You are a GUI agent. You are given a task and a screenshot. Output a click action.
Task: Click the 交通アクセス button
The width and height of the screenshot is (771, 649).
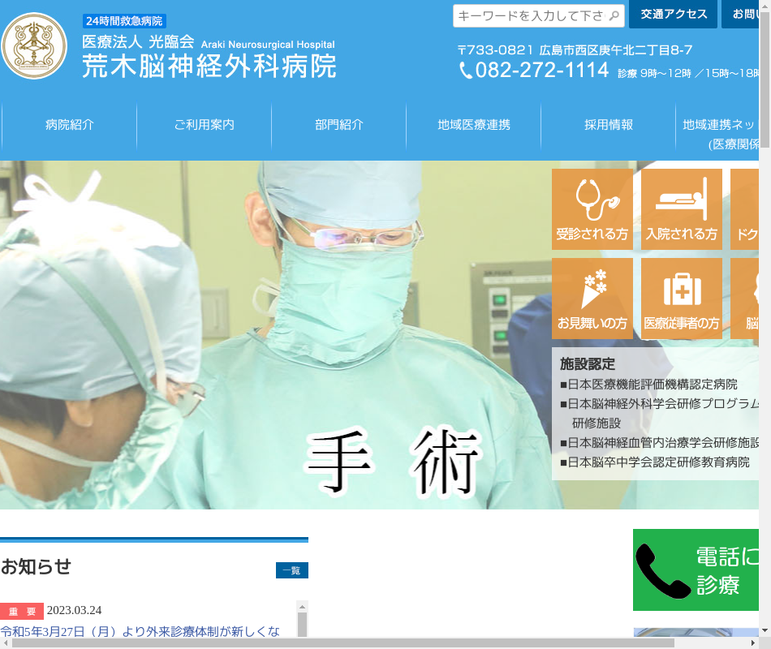click(673, 15)
